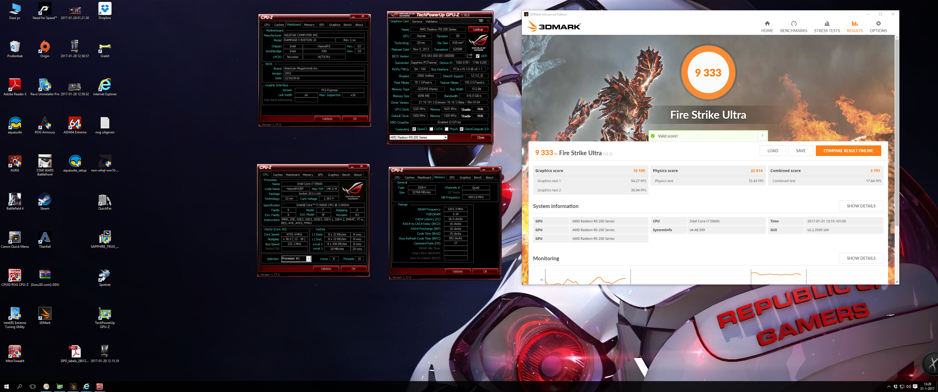Take GPU-Z screenshot with camera icon
Image resolution: width=938 pixels, height=392 pixels.
[x=481, y=21]
